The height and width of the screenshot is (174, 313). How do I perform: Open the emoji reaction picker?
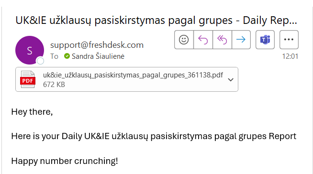[184, 40]
